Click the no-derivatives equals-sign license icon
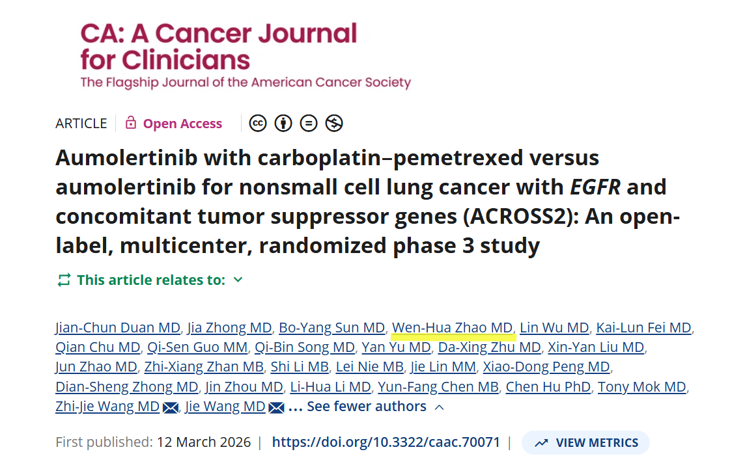Viewport: 745px width, 469px height. (309, 123)
